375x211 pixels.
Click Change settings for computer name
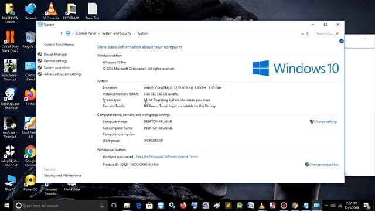pyautogui.click(x=326, y=122)
